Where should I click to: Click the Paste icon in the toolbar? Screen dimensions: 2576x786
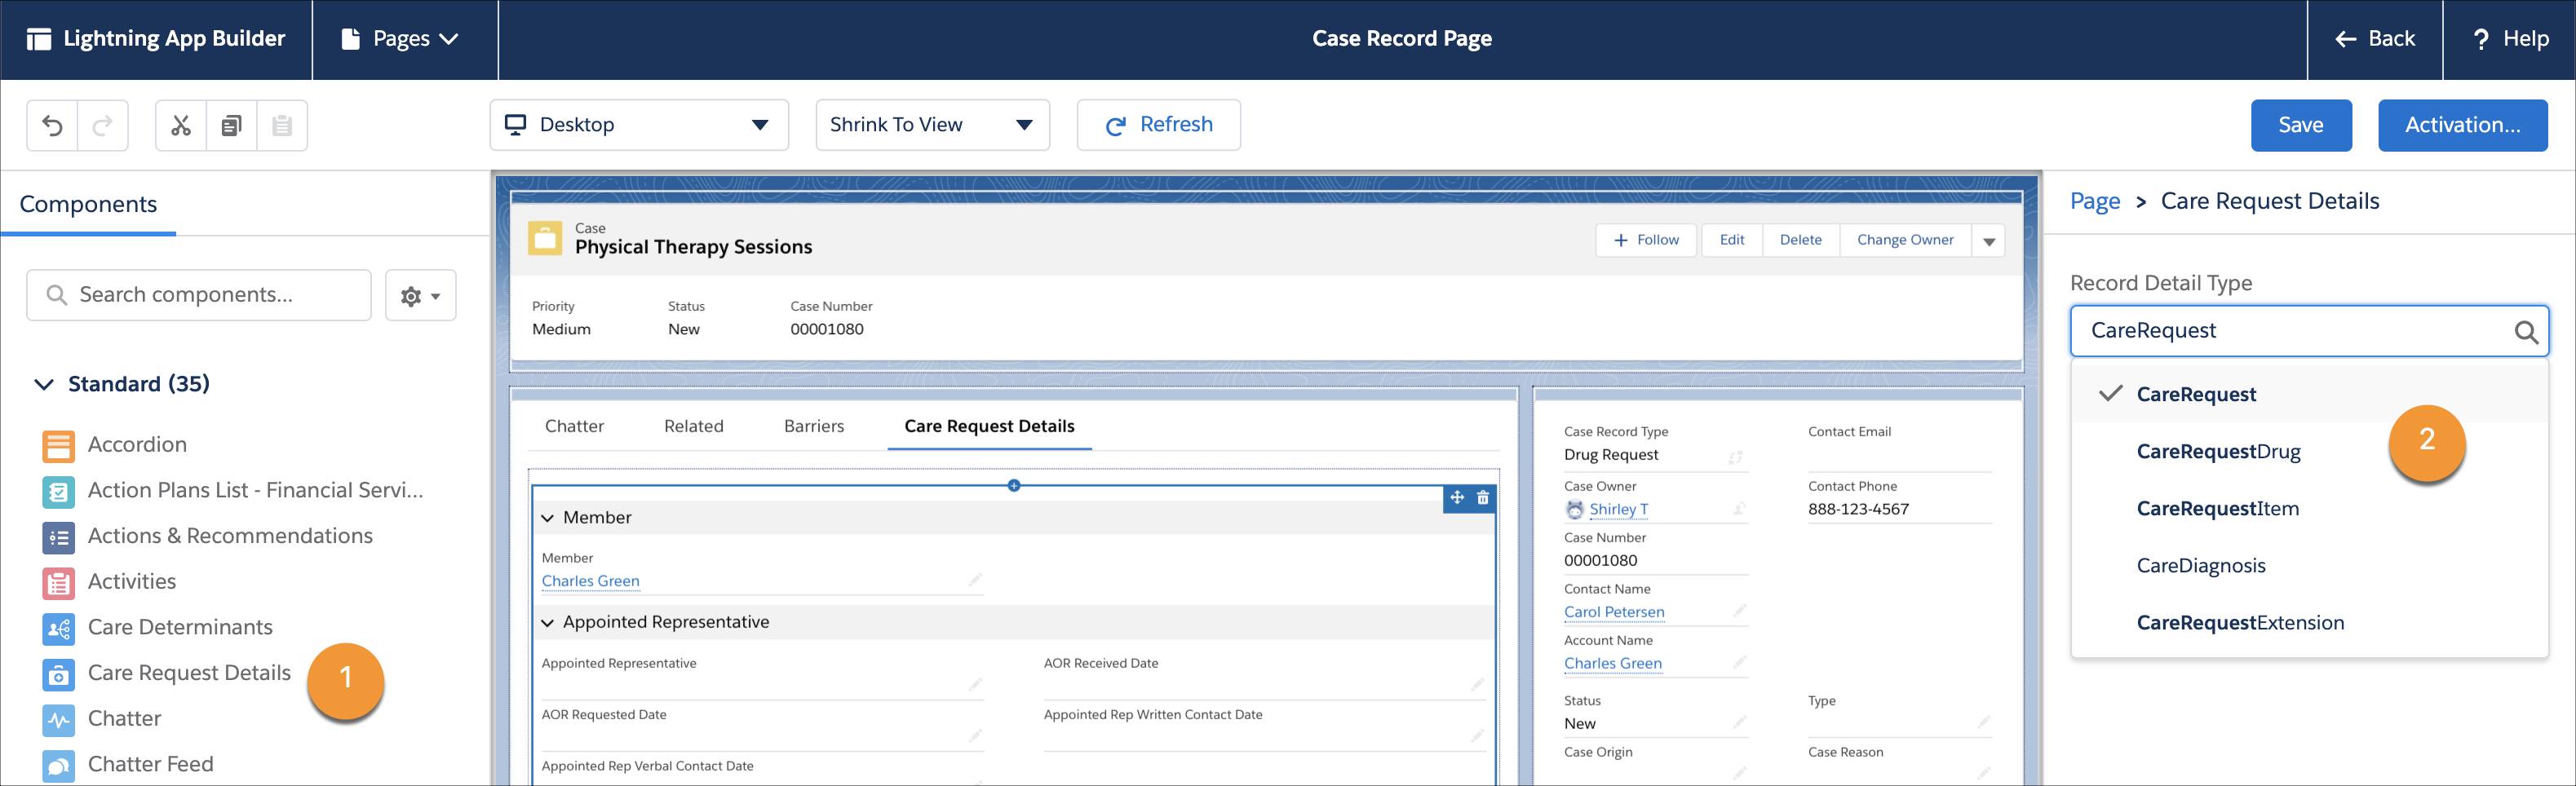pyautogui.click(x=282, y=125)
